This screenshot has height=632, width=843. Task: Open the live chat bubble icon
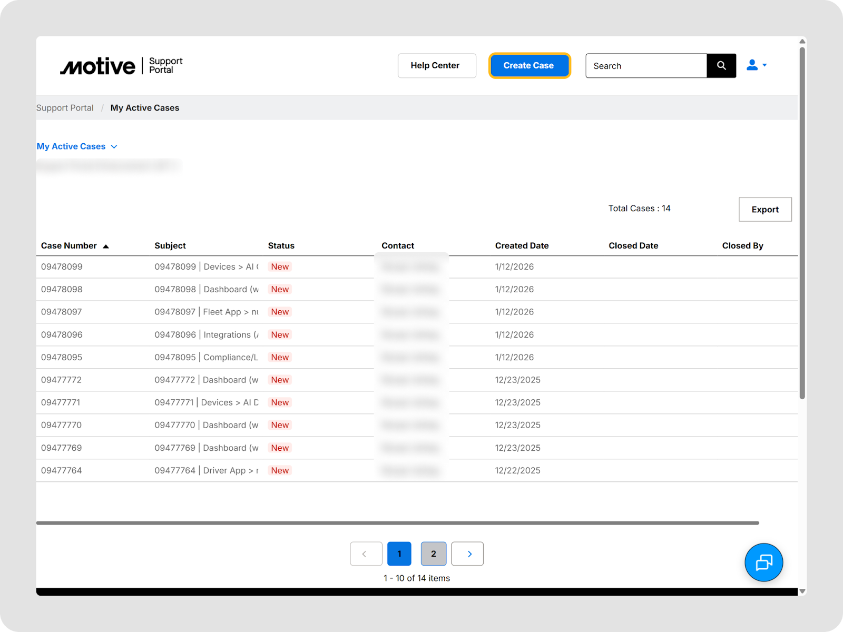tap(763, 562)
